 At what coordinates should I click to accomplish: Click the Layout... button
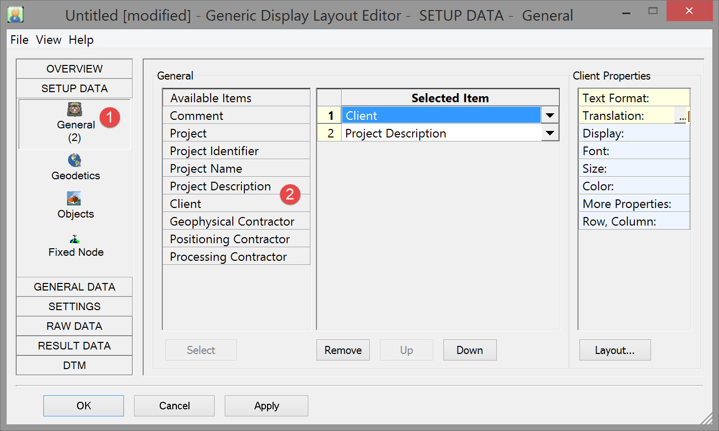(x=615, y=350)
